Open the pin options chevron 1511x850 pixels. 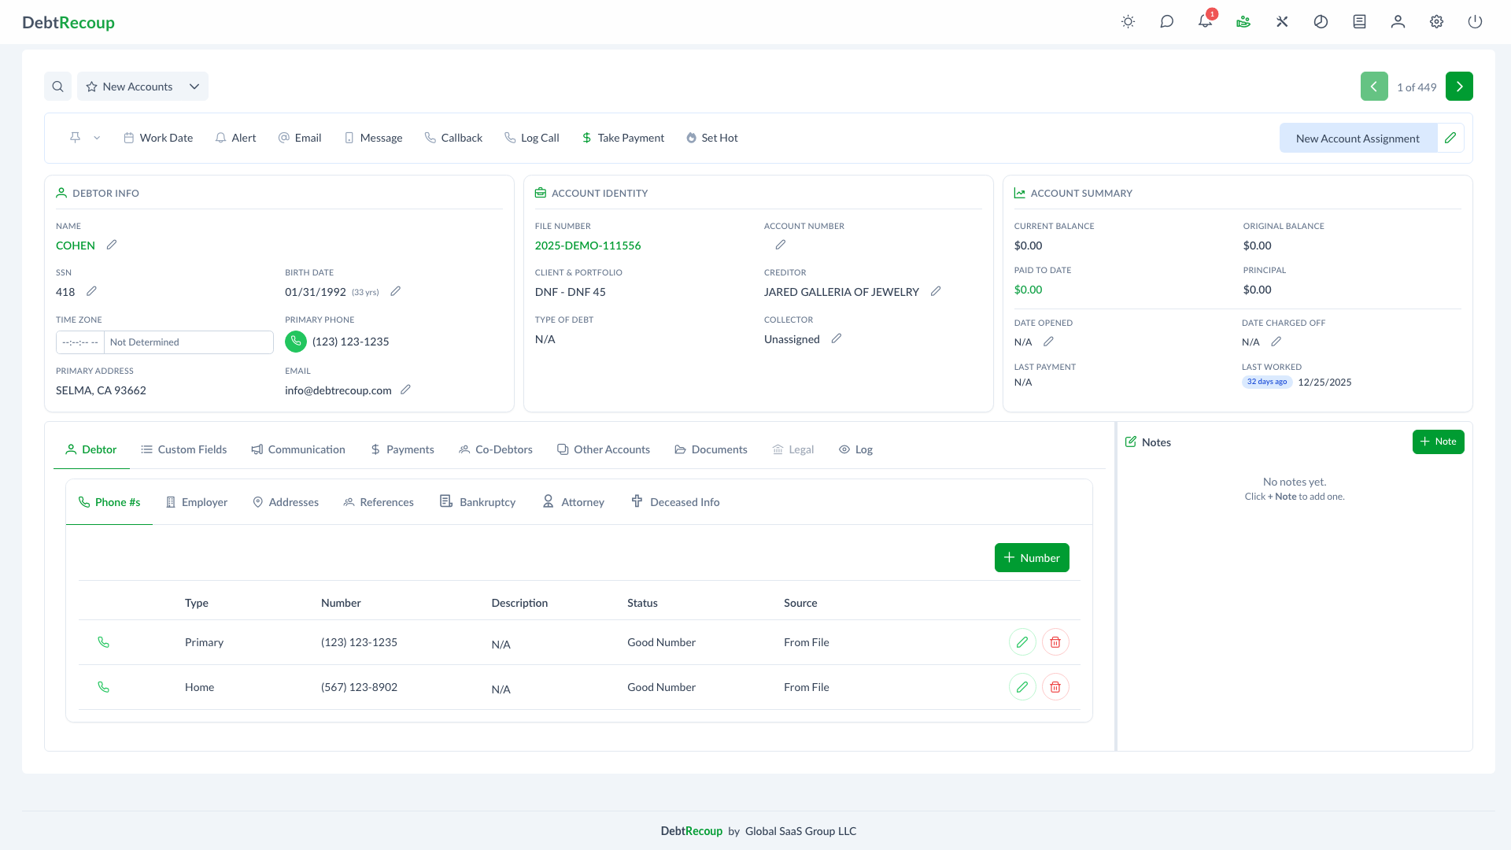pyautogui.click(x=97, y=137)
